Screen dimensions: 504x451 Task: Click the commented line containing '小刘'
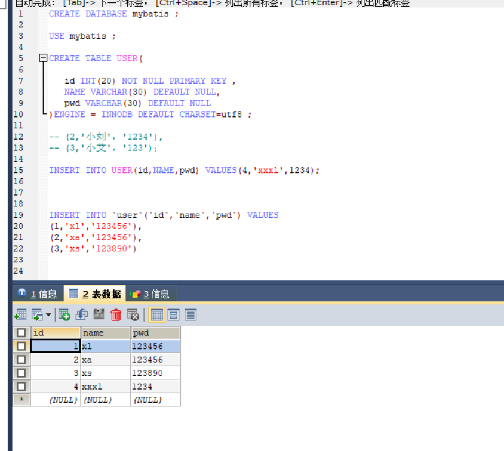(x=106, y=137)
